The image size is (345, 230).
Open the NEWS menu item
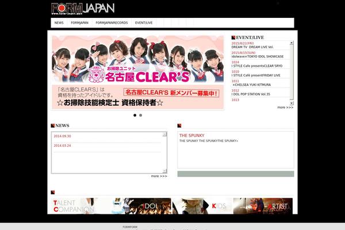(x=59, y=22)
